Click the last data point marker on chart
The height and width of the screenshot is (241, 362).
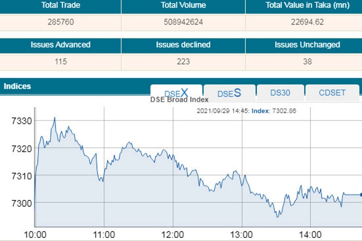click(360, 195)
